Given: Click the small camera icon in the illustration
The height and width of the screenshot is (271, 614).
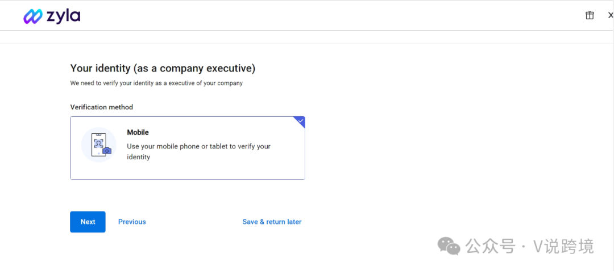Looking at the screenshot, I should pos(107,150).
